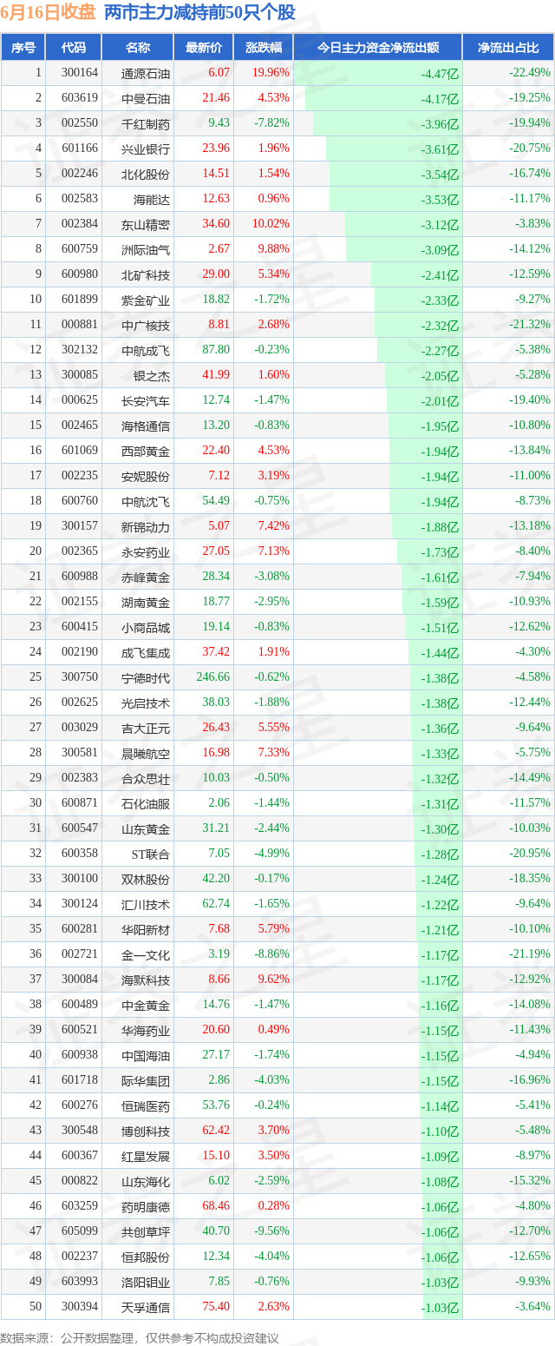
Task: Click stock name 小商品城
Action: (146, 628)
